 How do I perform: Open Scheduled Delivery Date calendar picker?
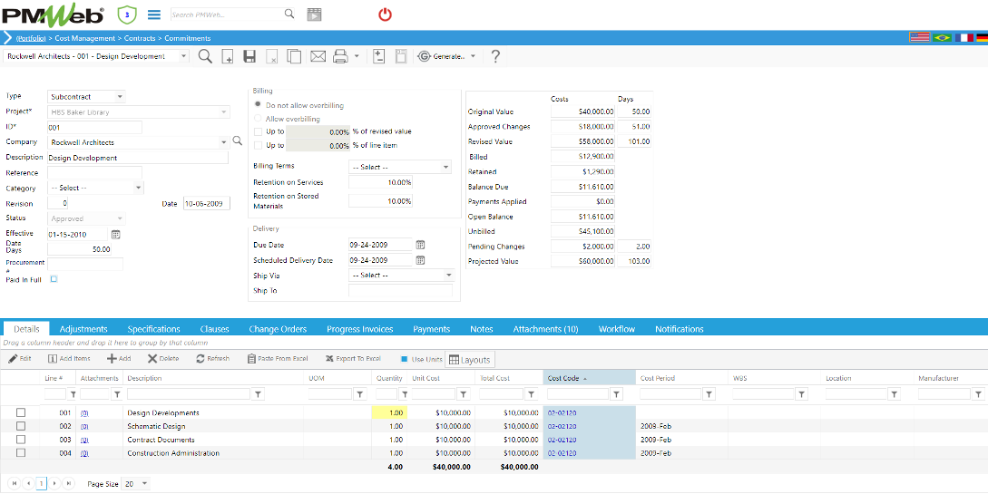click(420, 260)
